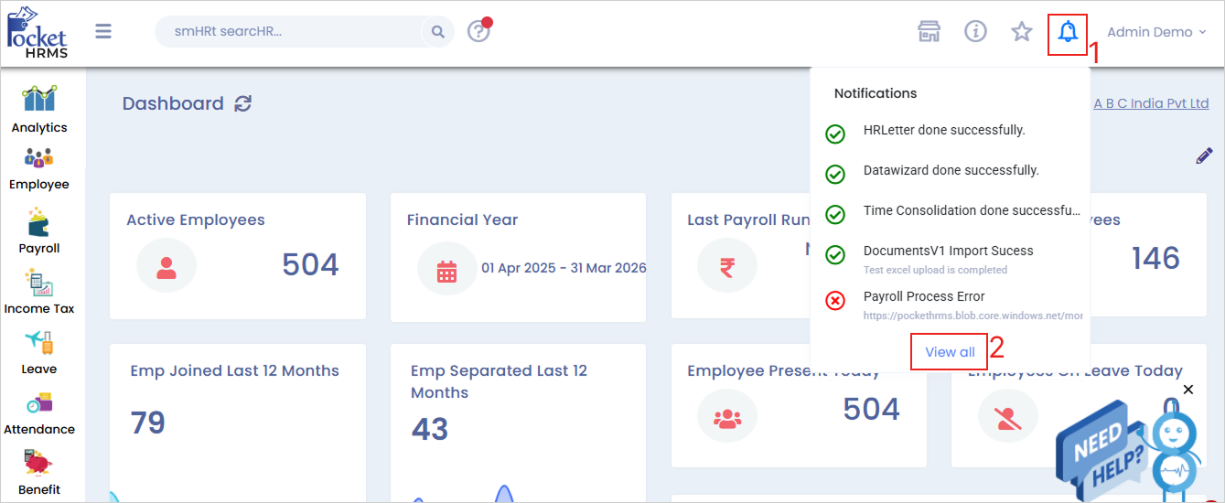Image resolution: width=1225 pixels, height=503 pixels.
Task: Click the Pocket HRMS logo
Action: pos(38,32)
